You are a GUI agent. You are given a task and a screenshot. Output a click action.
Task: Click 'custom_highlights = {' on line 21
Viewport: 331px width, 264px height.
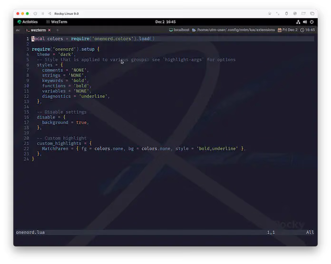click(64, 143)
